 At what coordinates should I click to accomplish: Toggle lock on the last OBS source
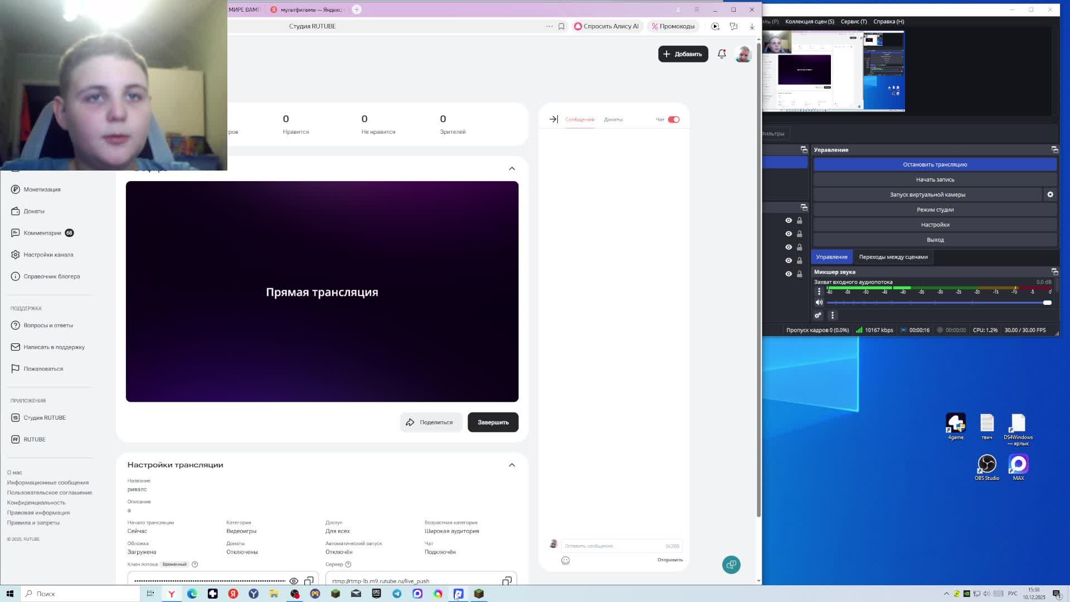coord(799,274)
